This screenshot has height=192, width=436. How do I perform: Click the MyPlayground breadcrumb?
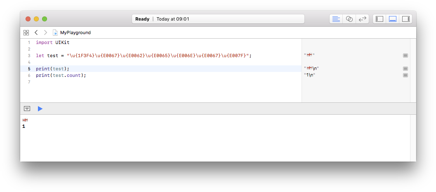coord(75,33)
